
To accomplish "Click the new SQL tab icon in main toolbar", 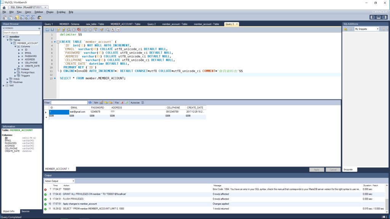I will [5, 17].
